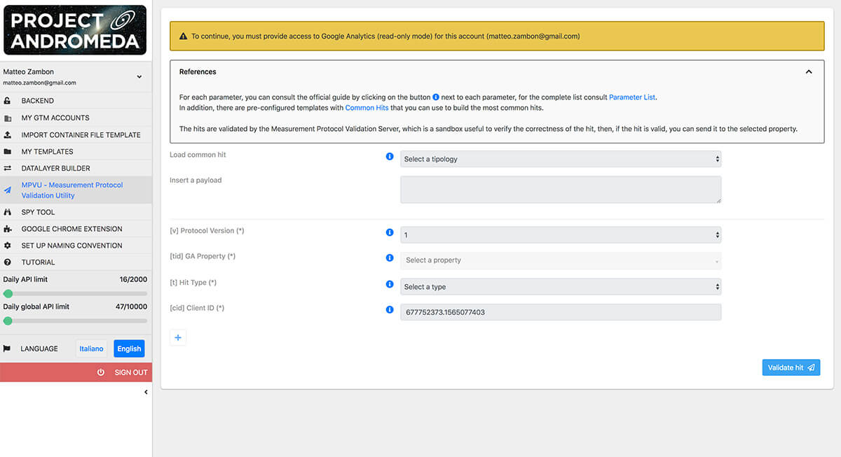This screenshot has width=841, height=457.
Task: Expand the Matteo Zambon account menu
Action: [x=139, y=77]
